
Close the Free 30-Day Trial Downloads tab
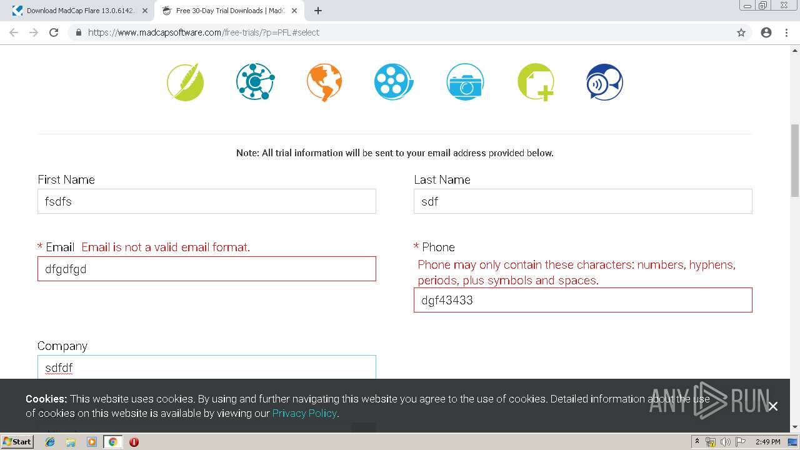coord(294,11)
